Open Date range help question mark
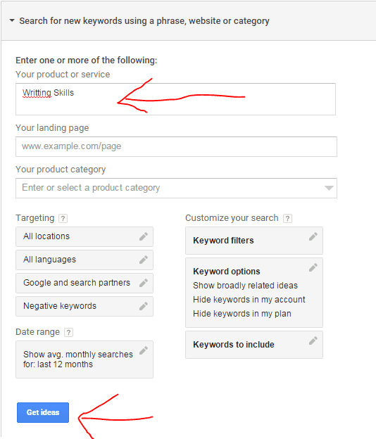Screen dimensions: 376x439 pos(68,332)
